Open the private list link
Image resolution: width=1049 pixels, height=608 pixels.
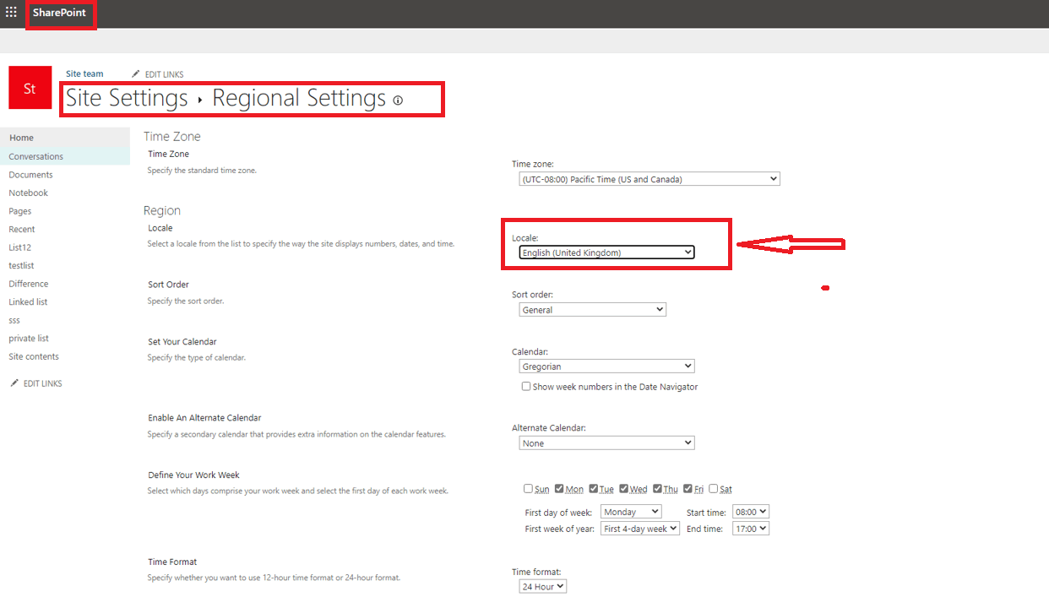click(29, 338)
